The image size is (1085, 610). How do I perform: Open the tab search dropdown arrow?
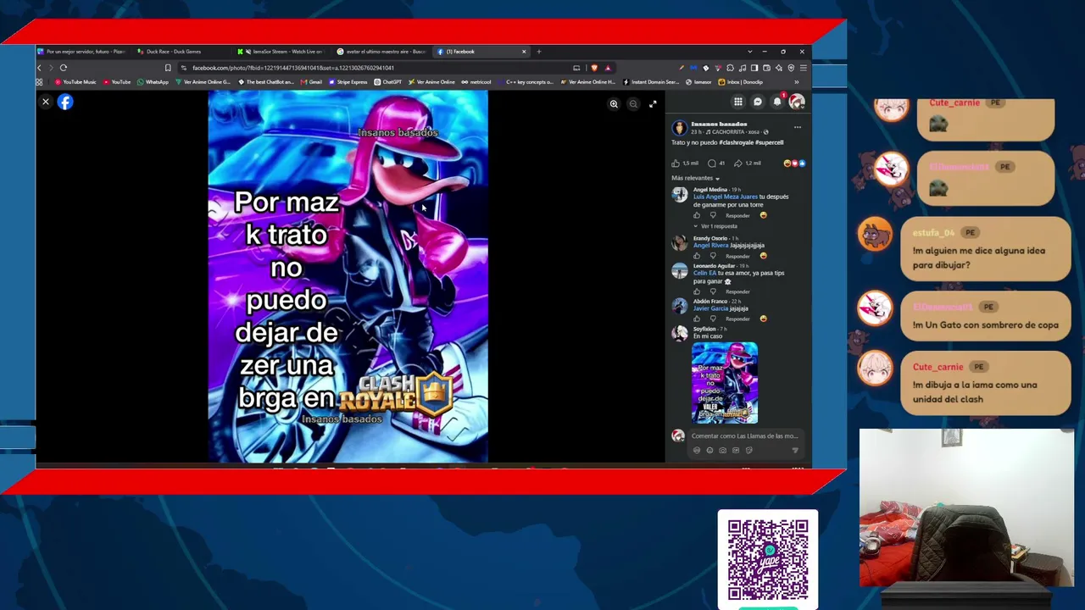(749, 52)
